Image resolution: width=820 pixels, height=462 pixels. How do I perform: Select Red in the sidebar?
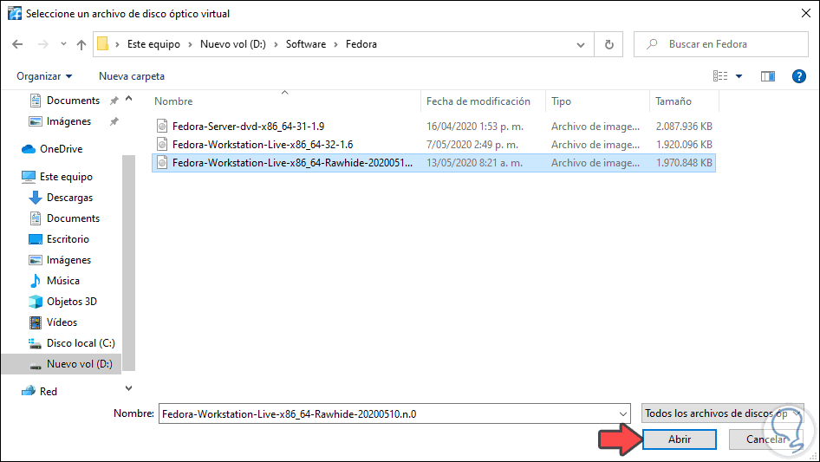click(x=39, y=392)
